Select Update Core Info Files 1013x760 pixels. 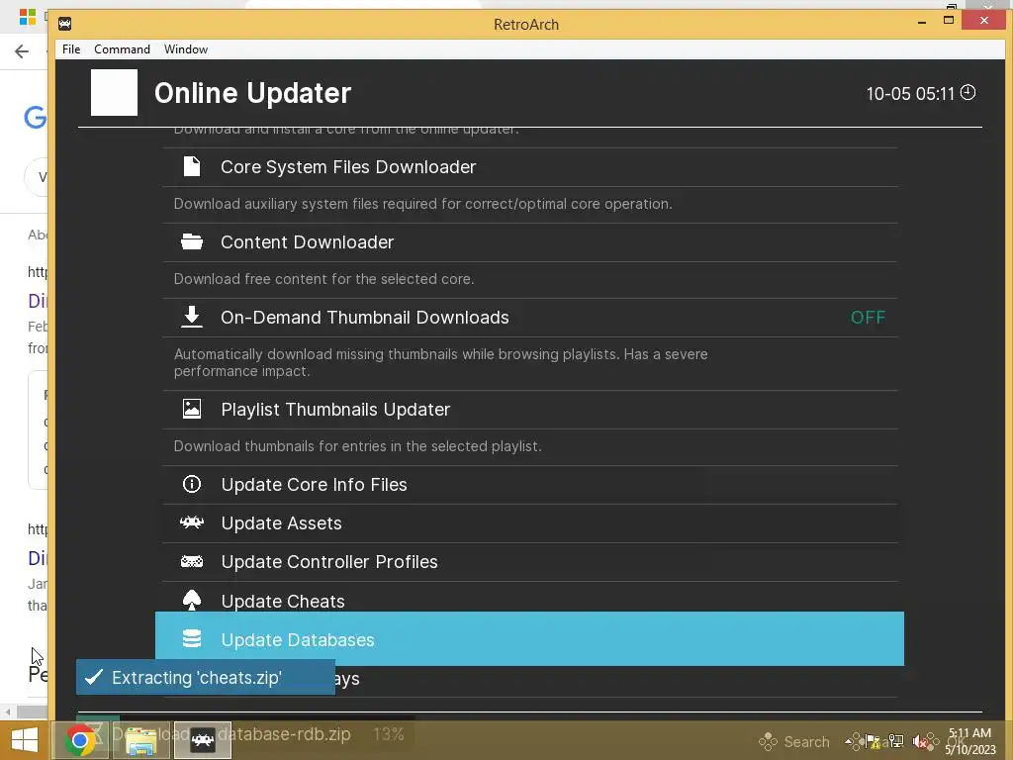coord(530,485)
